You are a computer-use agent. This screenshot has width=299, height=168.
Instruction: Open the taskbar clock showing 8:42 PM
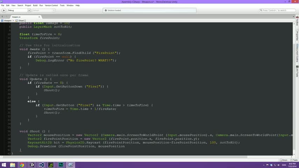(x=292, y=165)
